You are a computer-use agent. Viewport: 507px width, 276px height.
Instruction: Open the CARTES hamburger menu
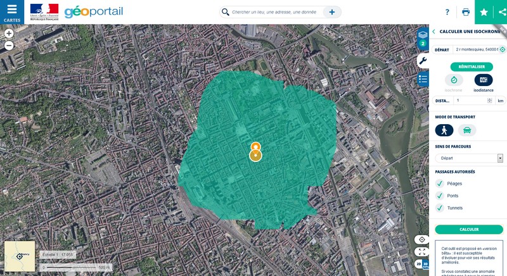12,12
